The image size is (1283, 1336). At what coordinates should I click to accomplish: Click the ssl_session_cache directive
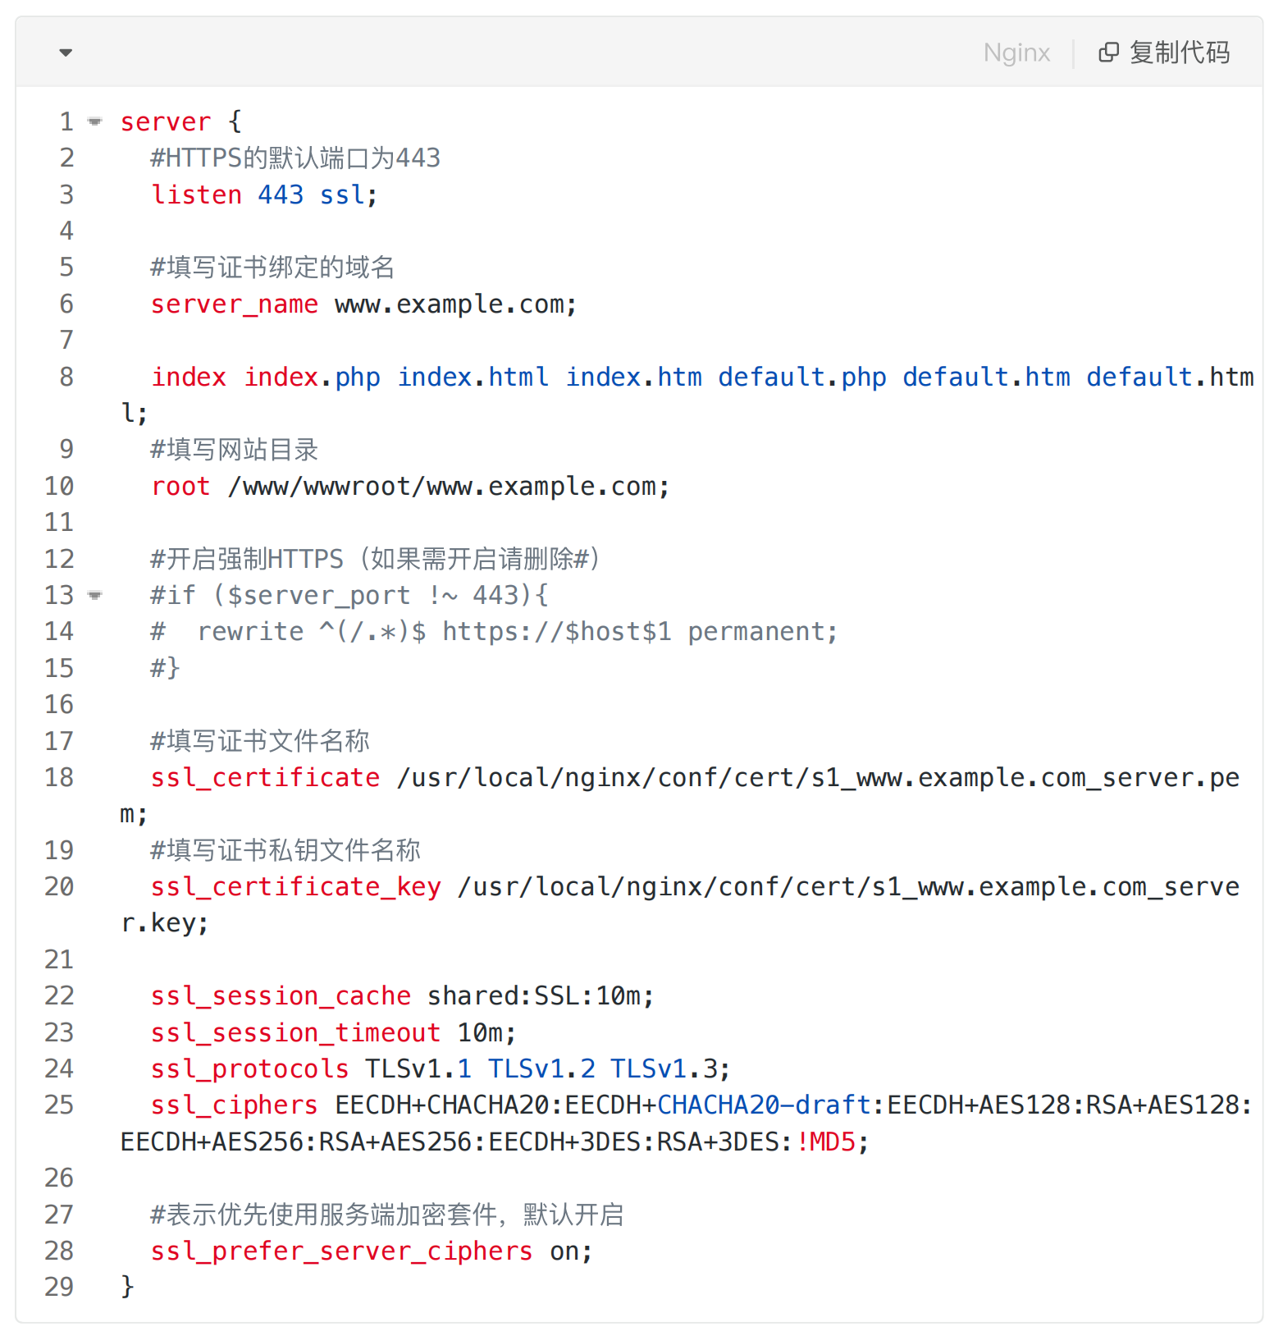click(x=281, y=996)
